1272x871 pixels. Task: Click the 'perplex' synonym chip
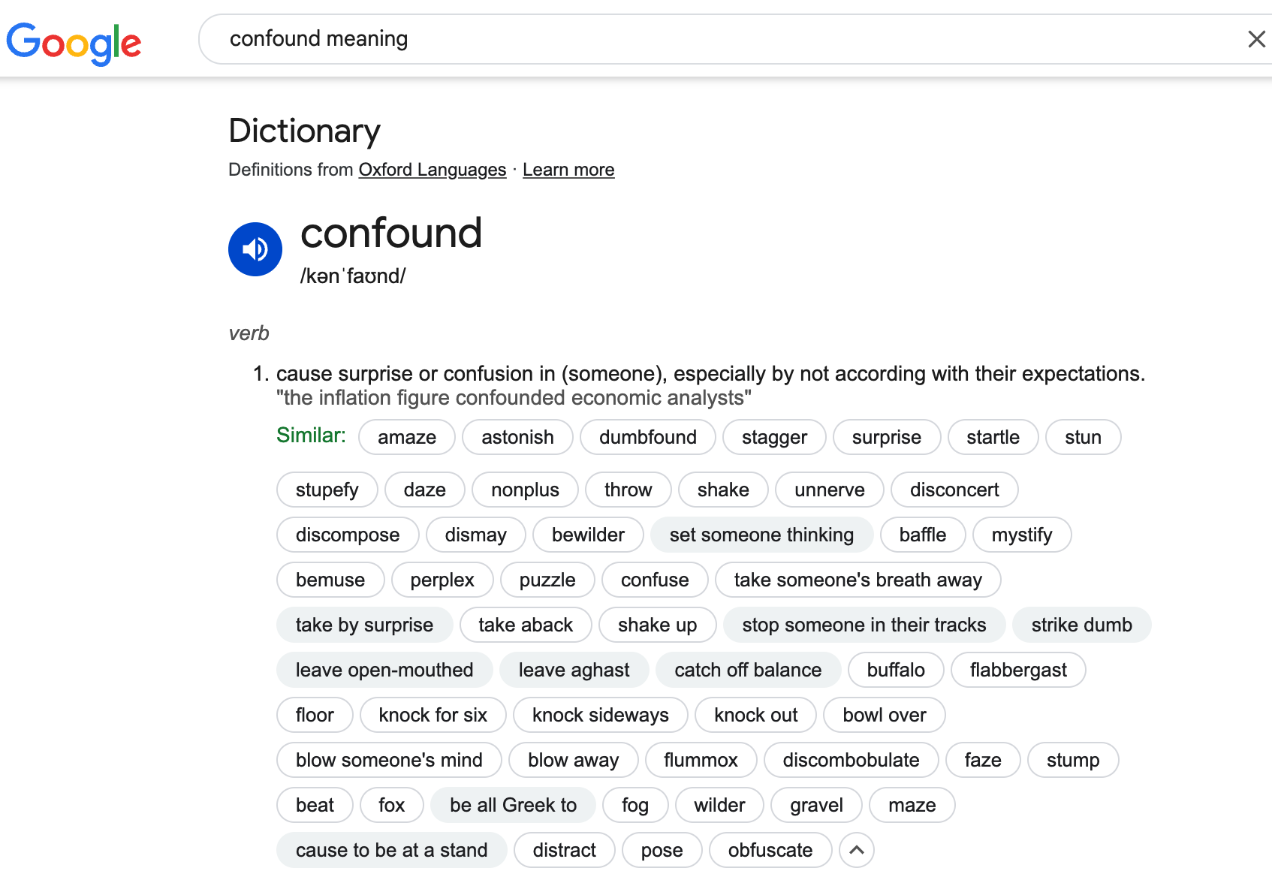pos(442,580)
